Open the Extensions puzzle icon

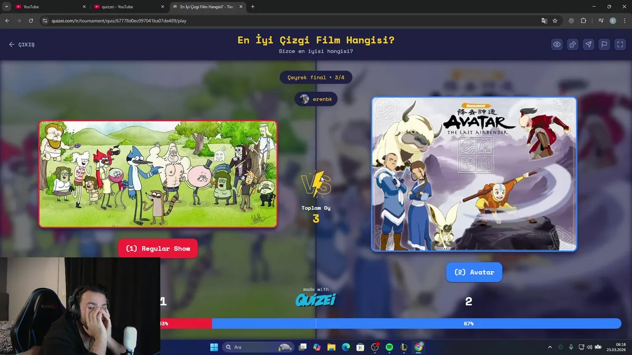[584, 21]
